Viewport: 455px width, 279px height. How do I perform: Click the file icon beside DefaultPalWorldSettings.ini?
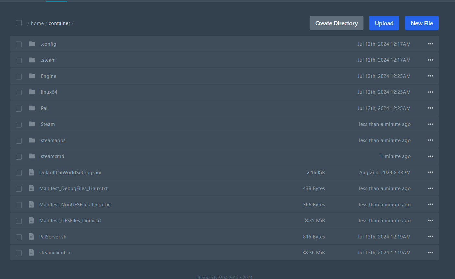31,172
